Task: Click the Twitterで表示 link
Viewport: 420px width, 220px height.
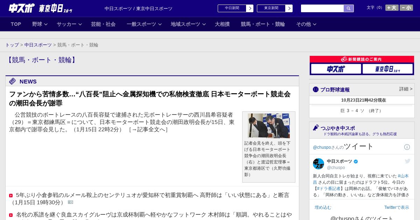Action: (x=397, y=207)
